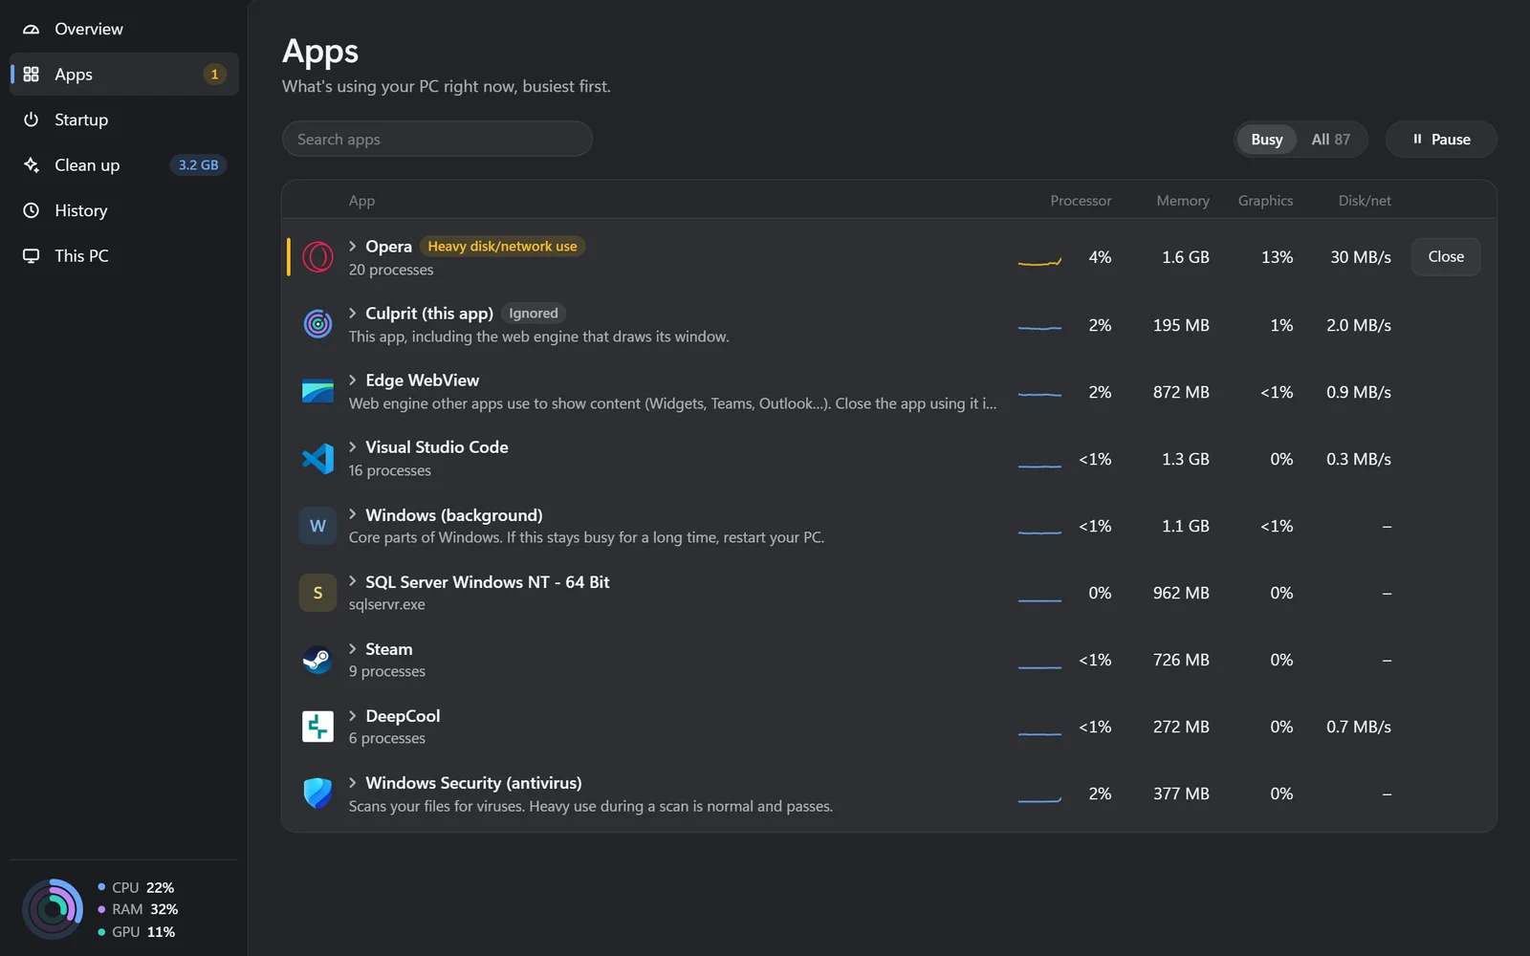
Task: Click the SQL Server S icon
Action: (317, 593)
